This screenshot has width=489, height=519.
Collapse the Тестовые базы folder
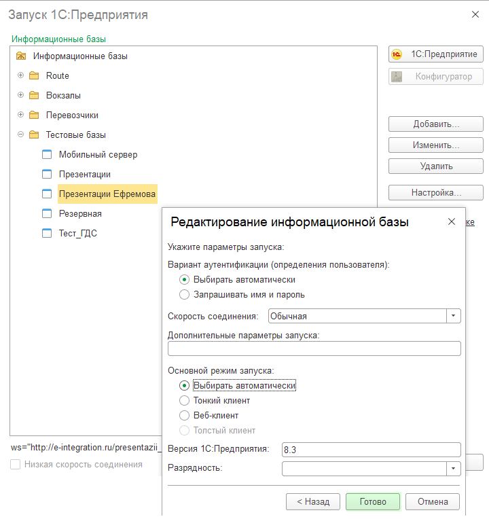21,135
